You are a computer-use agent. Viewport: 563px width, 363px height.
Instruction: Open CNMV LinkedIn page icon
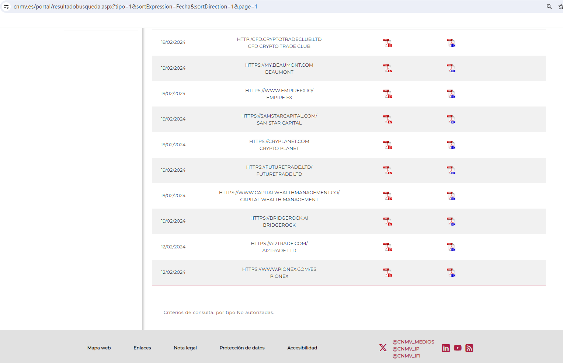[446, 348]
